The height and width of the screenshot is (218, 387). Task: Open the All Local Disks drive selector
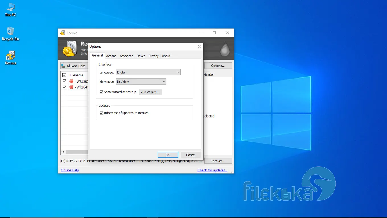74,66
